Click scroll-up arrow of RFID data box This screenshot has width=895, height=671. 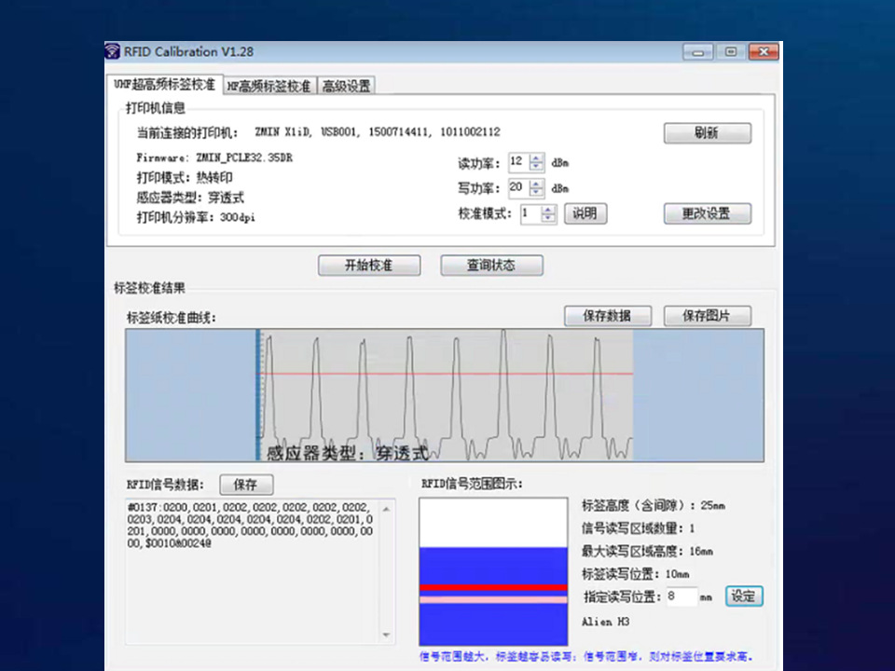(x=387, y=509)
